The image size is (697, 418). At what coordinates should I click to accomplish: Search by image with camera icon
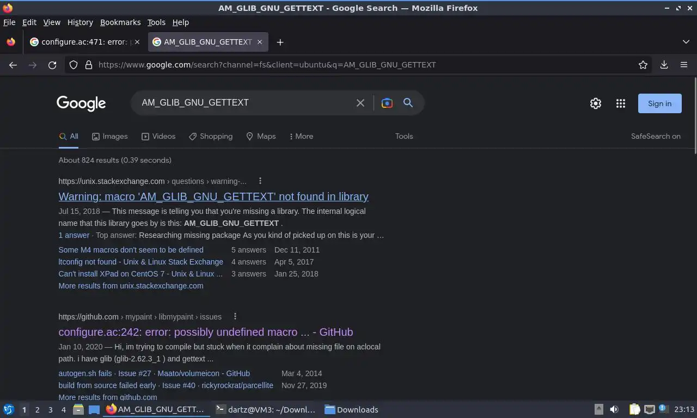pos(387,103)
